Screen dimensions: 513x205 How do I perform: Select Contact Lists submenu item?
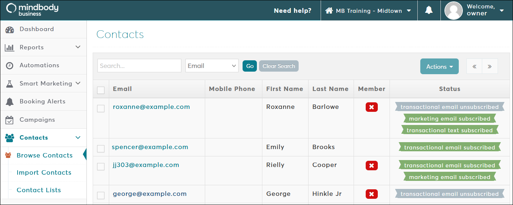point(39,190)
